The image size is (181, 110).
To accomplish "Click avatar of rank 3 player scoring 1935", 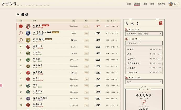I will [x=28, y=40].
